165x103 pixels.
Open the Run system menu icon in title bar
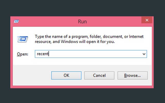click(x=16, y=21)
